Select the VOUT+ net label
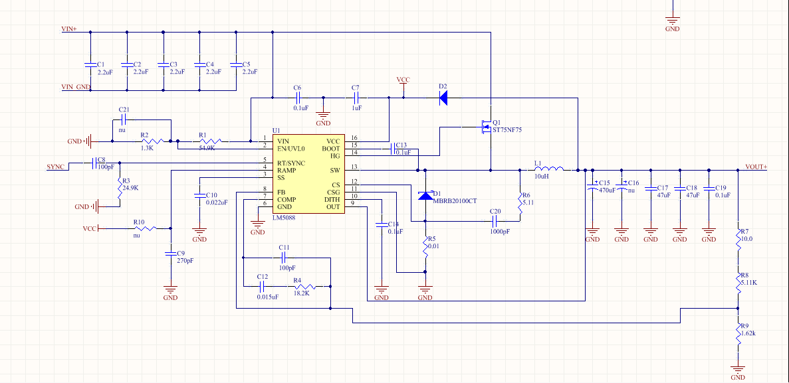789x383 pixels. pos(756,167)
